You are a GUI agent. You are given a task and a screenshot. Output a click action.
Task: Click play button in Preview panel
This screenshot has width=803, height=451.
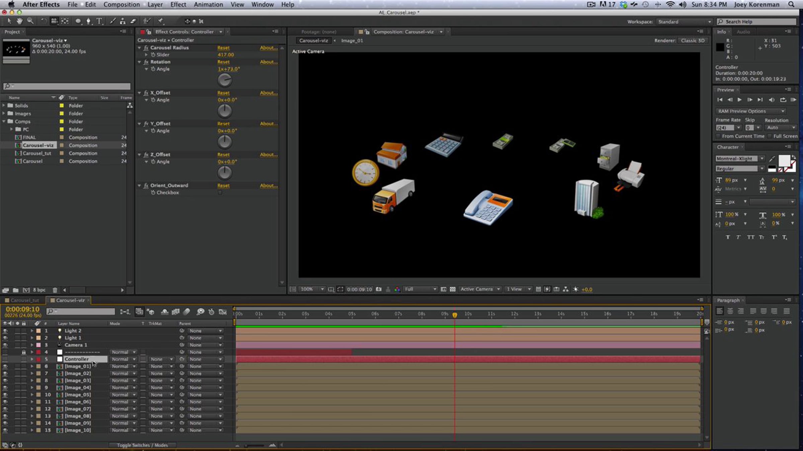[740, 100]
